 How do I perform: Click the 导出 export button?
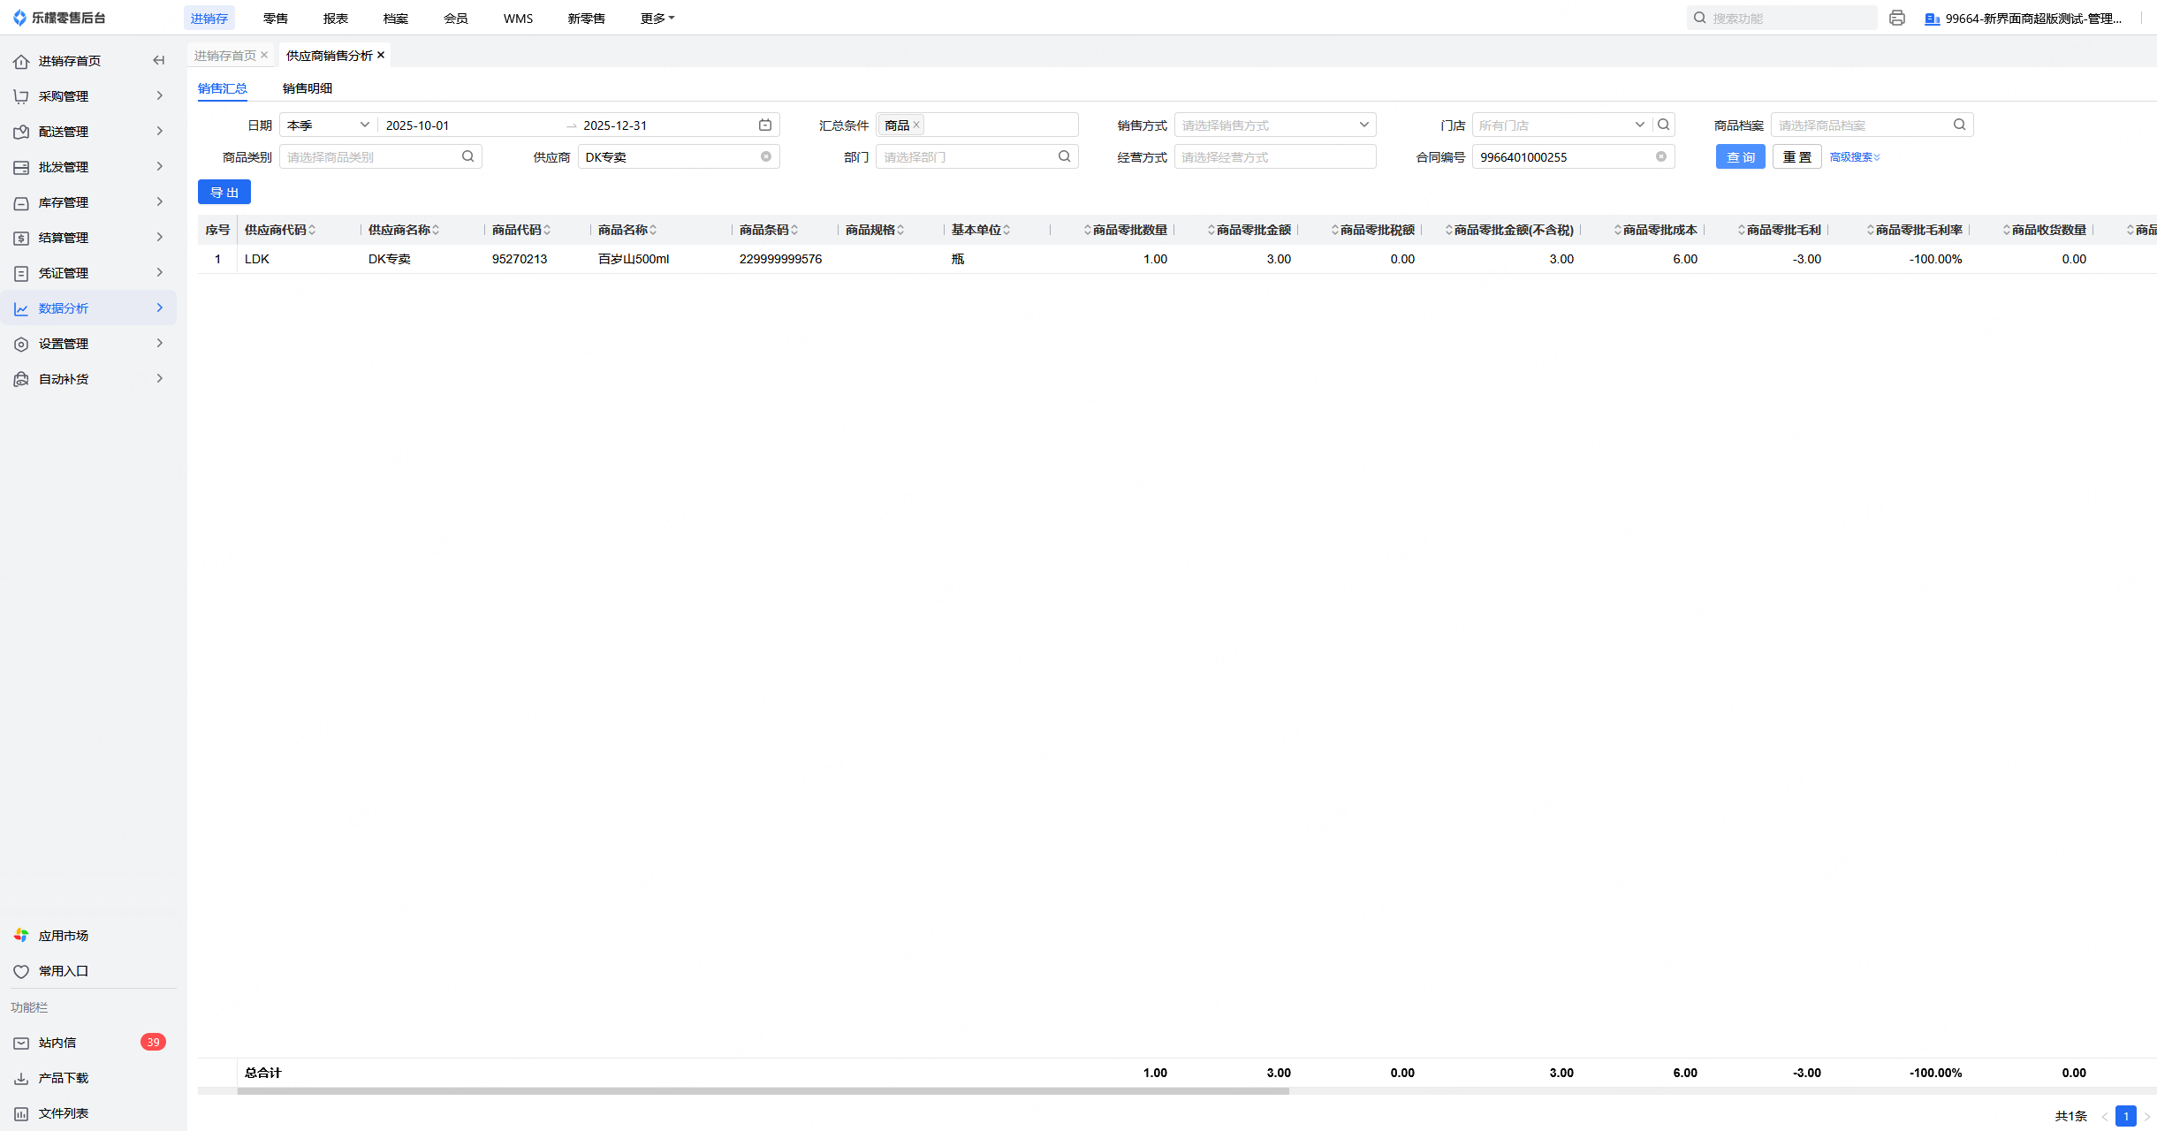(x=224, y=193)
